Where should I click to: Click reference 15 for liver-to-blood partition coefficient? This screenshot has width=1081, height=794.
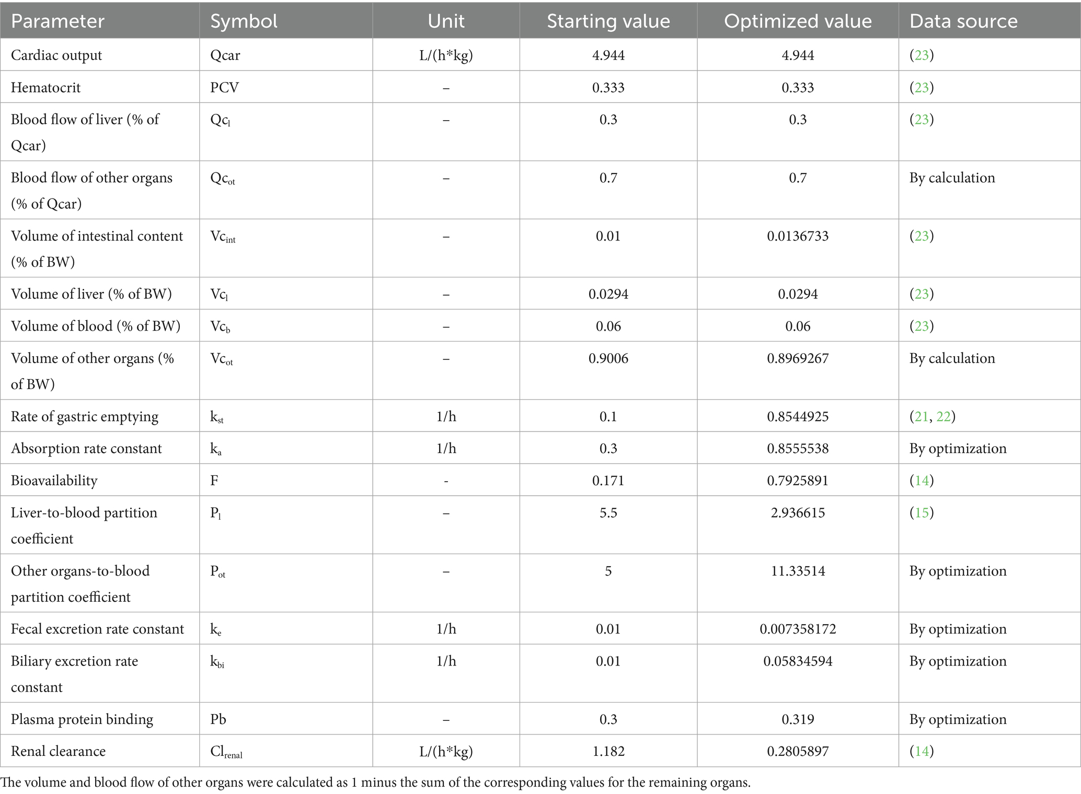922,512
